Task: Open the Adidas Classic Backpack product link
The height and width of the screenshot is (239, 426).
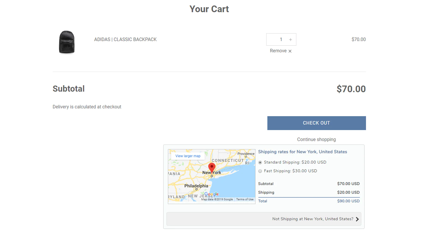Action: click(125, 40)
